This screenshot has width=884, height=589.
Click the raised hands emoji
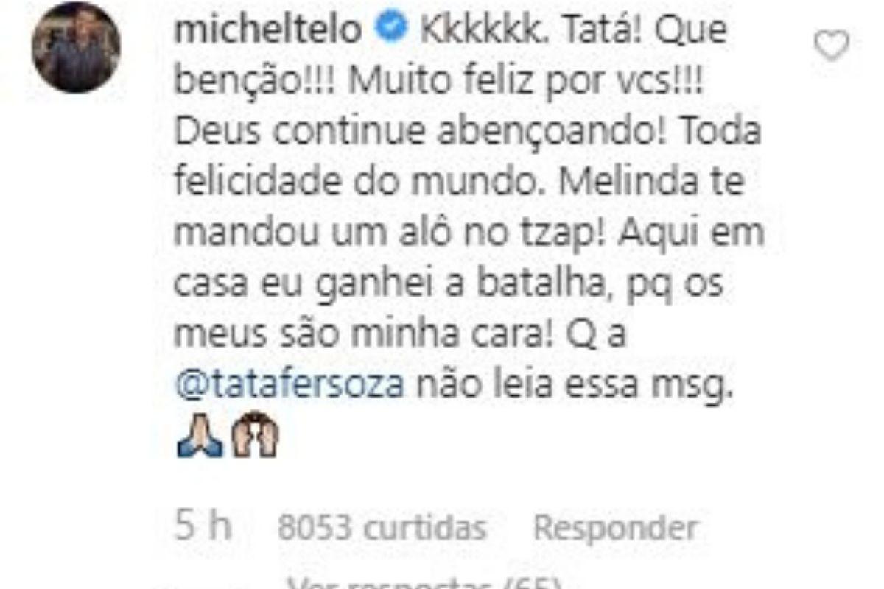tap(254, 436)
